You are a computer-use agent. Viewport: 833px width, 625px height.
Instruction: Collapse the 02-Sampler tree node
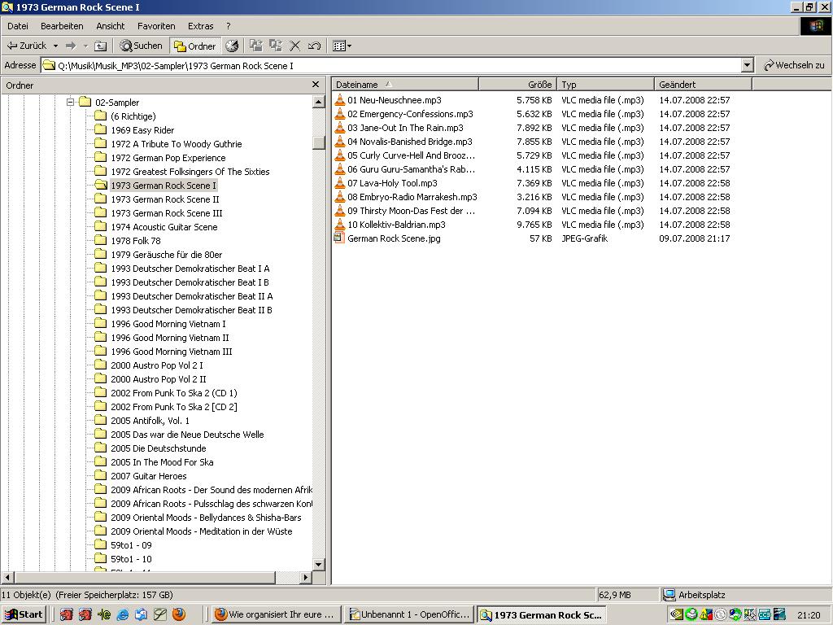tap(71, 103)
